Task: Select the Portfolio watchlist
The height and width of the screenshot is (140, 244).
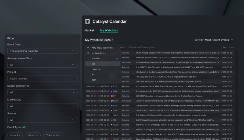Action: (x=102, y=58)
